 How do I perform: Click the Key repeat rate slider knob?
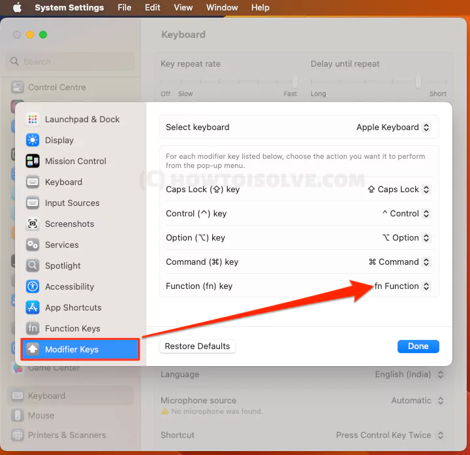tap(295, 81)
